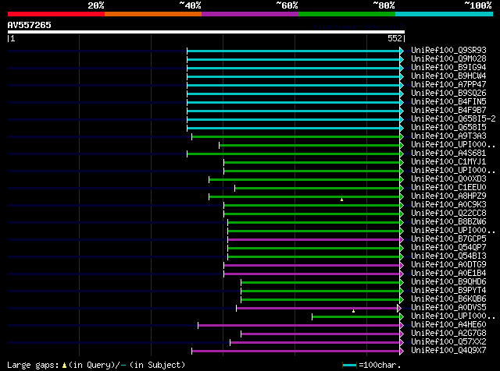Viewport: 500px width, 371px height.
Task: Click the start position label 1
Action: pyautogui.click(x=12, y=38)
